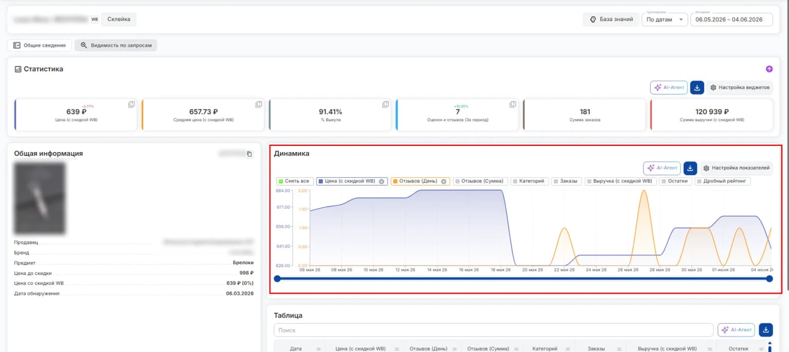Screen dimensions: 789x352
Task: Select the Сумма заказов 181 card
Action: (584, 115)
